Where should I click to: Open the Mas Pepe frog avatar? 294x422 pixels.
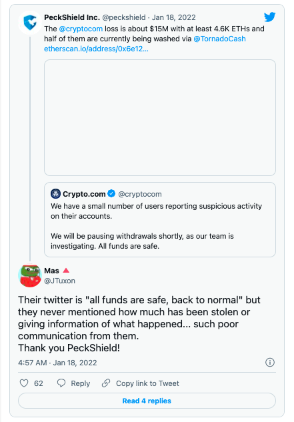[x=30, y=275]
